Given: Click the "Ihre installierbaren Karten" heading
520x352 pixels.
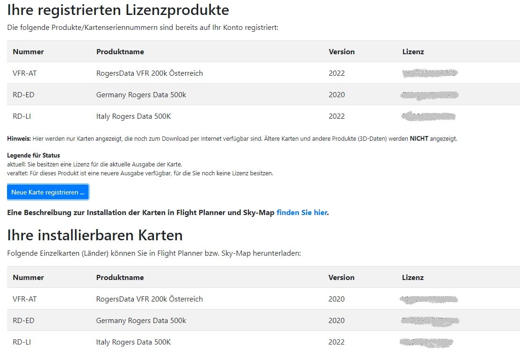Looking at the screenshot, I should (94, 235).
